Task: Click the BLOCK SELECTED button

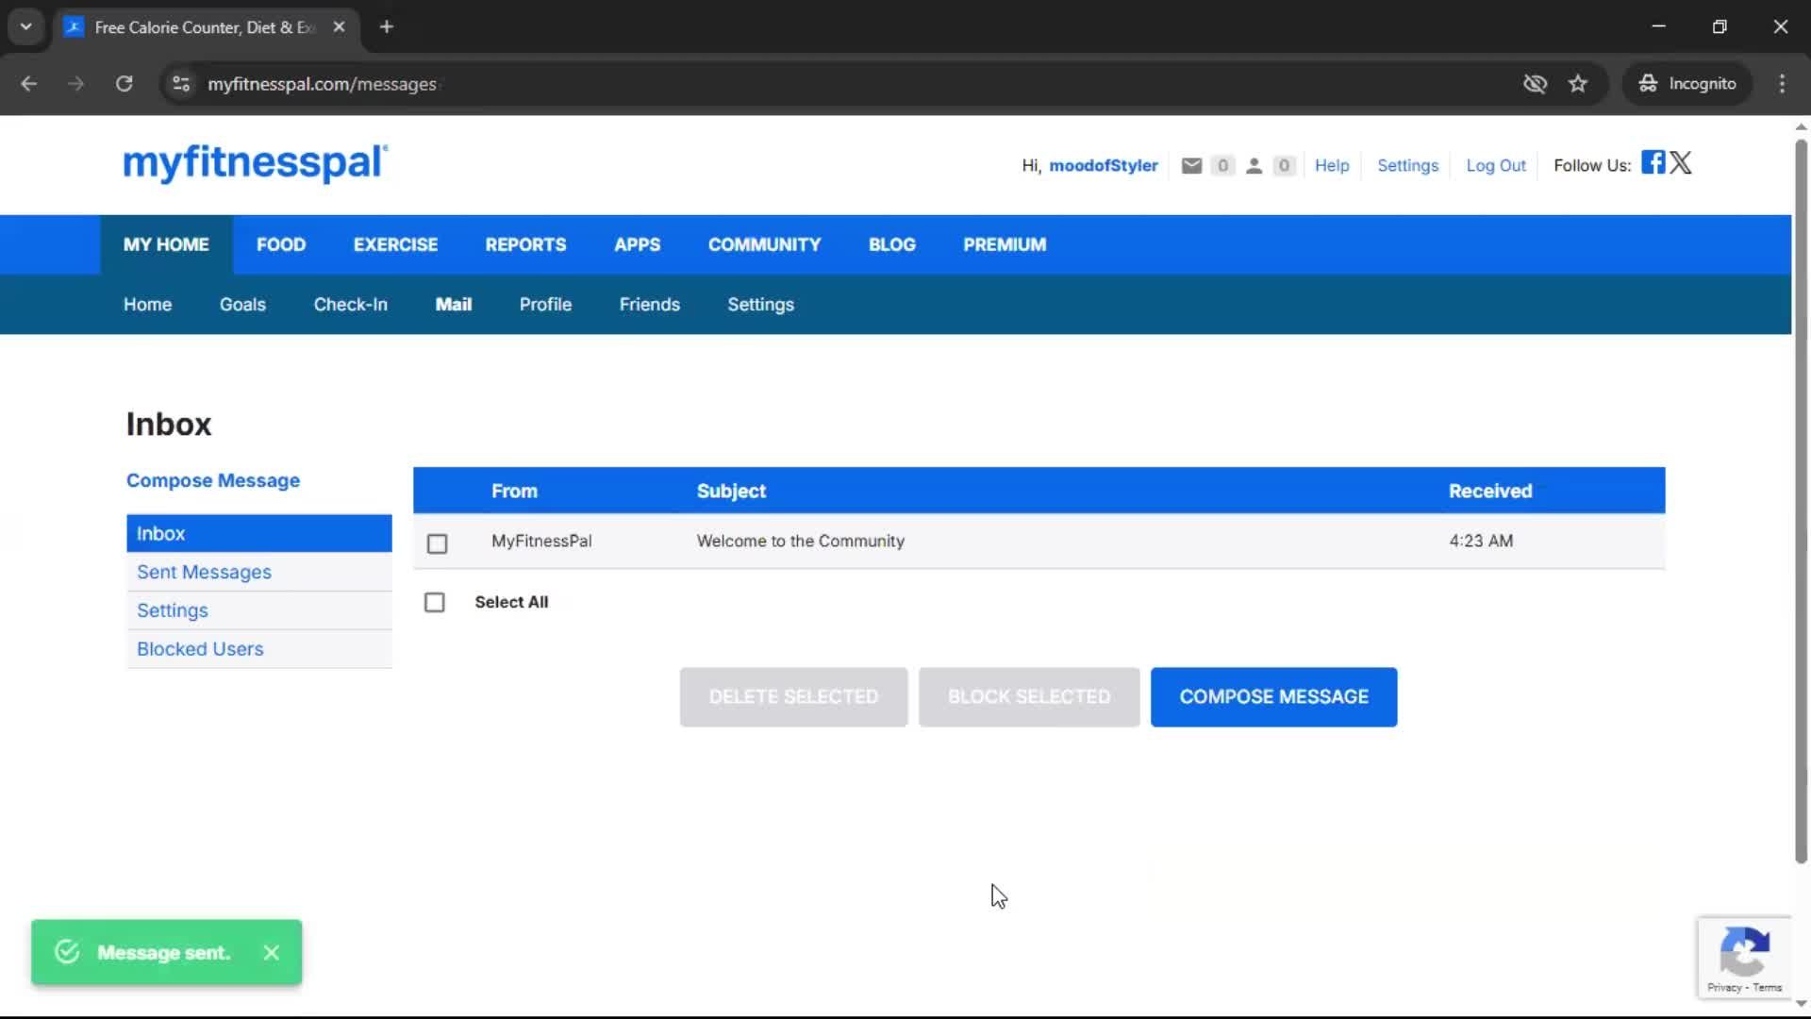Action: coord(1029,697)
